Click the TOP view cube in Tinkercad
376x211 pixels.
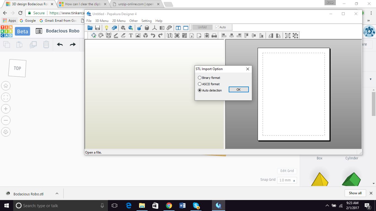(x=17, y=68)
